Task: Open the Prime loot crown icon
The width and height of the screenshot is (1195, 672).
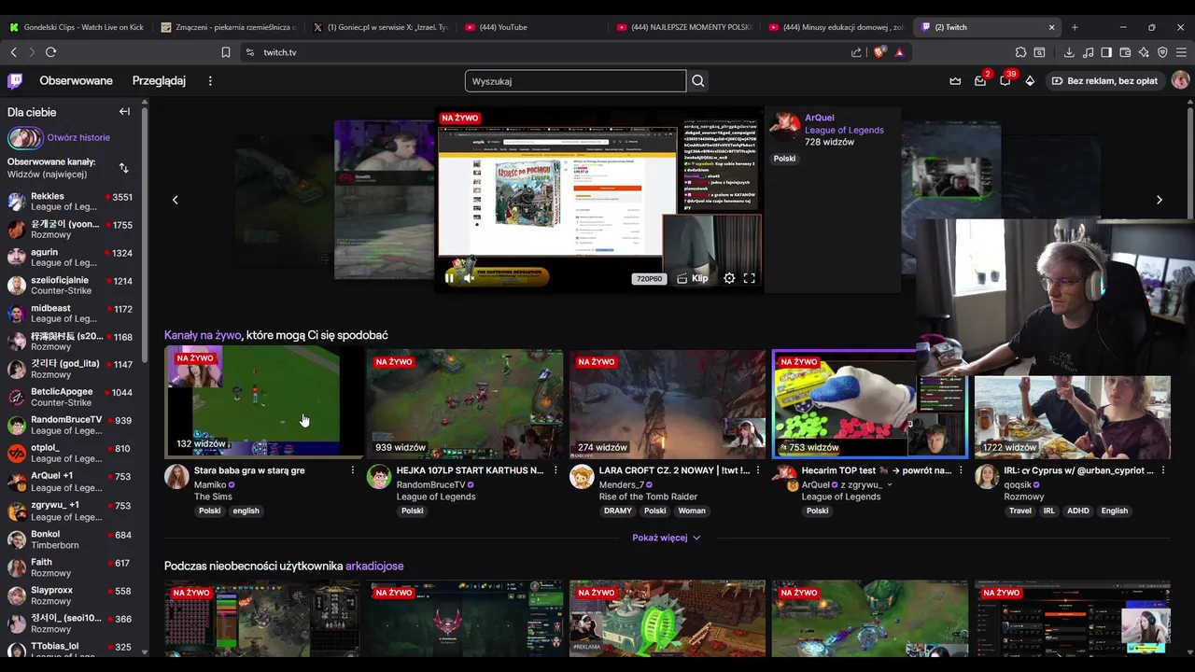Action: pyautogui.click(x=955, y=81)
